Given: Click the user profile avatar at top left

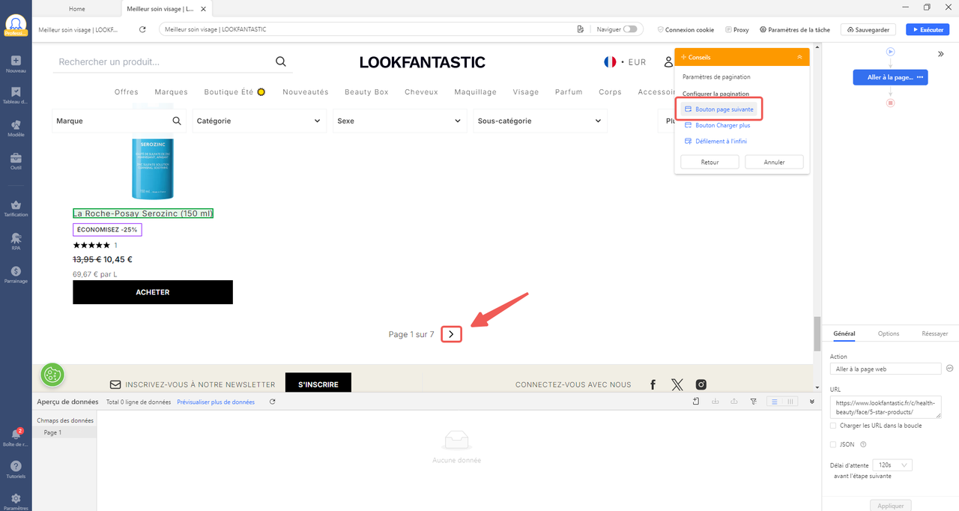Looking at the screenshot, I should point(16,26).
